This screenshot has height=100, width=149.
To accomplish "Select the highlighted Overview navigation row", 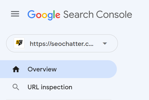I will tap(58, 69).
